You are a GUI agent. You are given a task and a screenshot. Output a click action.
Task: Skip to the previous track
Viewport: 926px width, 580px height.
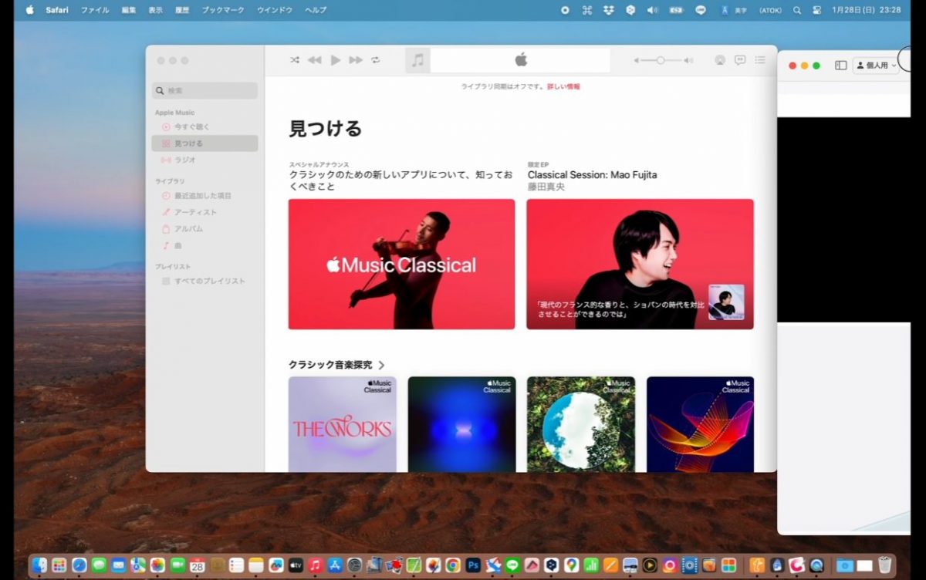(x=315, y=60)
